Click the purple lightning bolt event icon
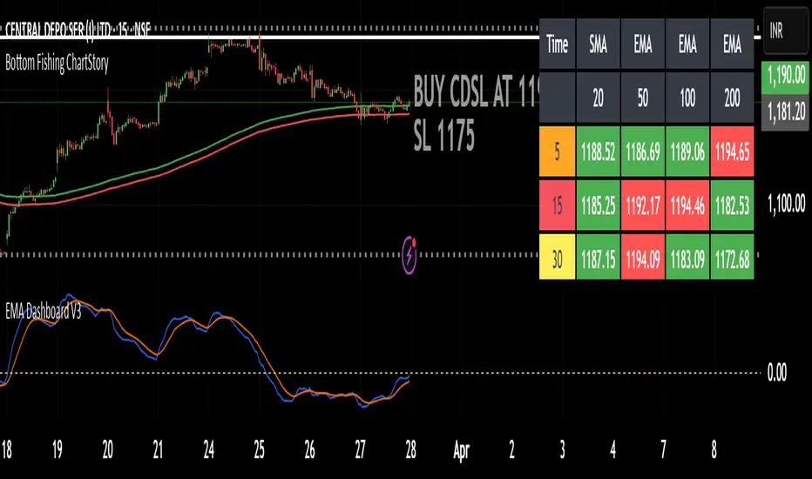The height and width of the screenshot is (479, 812). 409,255
